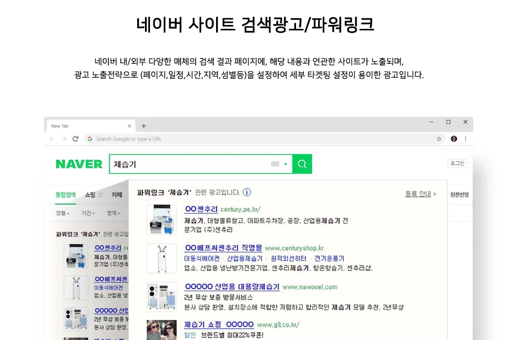
Task: Open the browser profile avatar
Action: [x=454, y=139]
